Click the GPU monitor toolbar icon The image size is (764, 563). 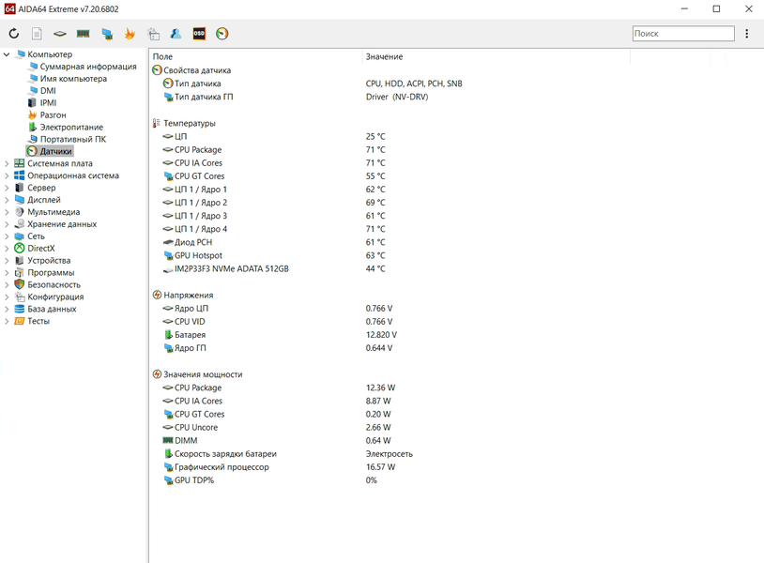(x=107, y=34)
